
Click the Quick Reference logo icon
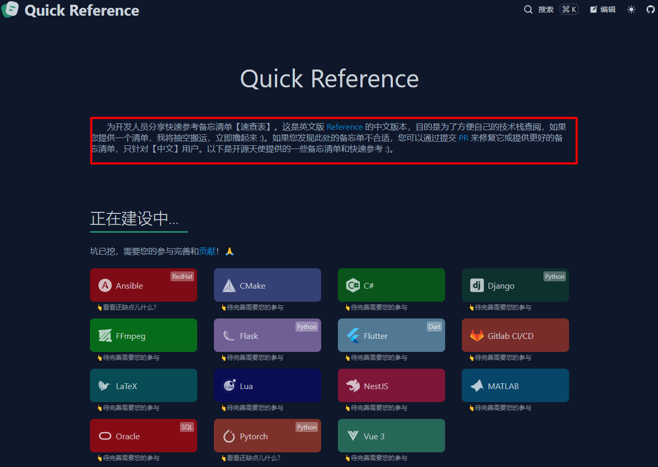click(10, 9)
